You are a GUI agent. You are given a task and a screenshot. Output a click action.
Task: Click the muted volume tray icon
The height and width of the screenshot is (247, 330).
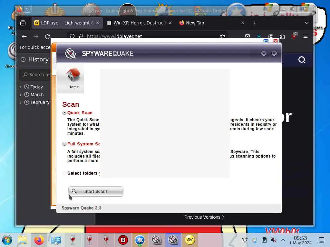tap(274, 240)
